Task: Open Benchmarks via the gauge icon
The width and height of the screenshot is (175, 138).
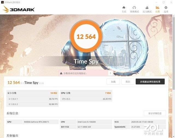Action: [x=134, y=8]
